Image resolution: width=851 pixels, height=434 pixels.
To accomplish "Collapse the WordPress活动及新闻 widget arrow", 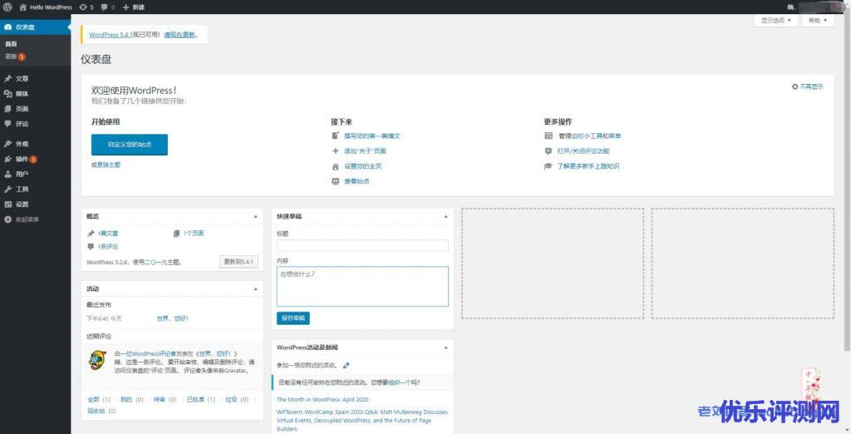I will pyautogui.click(x=445, y=347).
